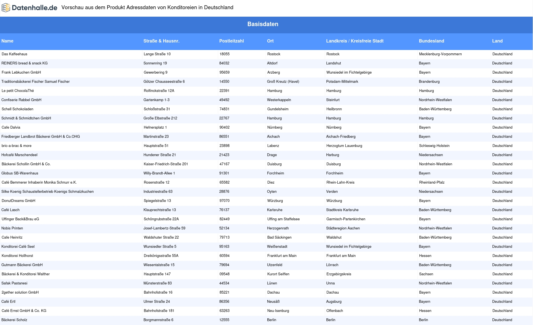Select Friedberger Landbrot Bäckerei GmbH & Co.OHG
Screen dimensions: 533x325
click(41, 137)
